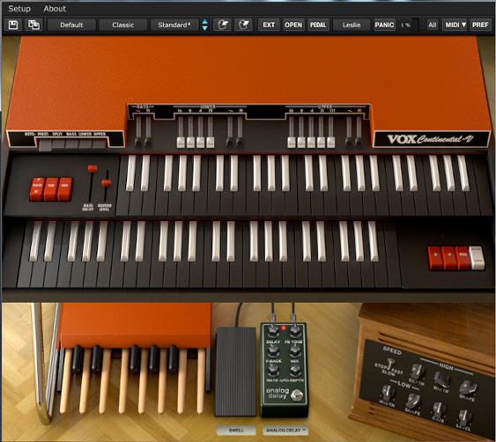Click the Lower 8 drawbar

point(190,143)
